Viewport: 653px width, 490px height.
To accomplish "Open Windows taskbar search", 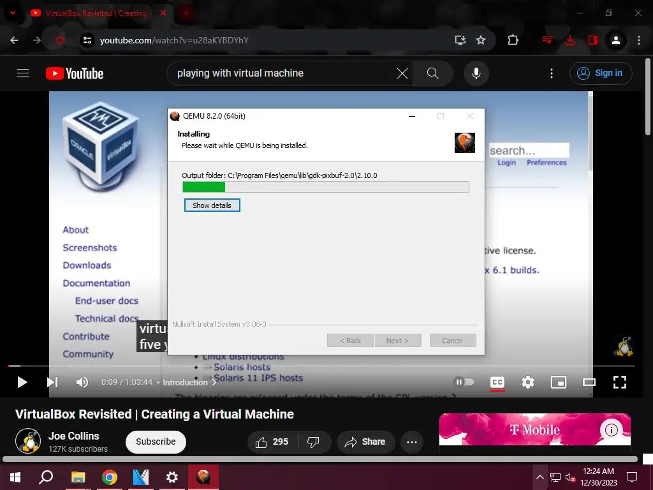I will point(46,477).
